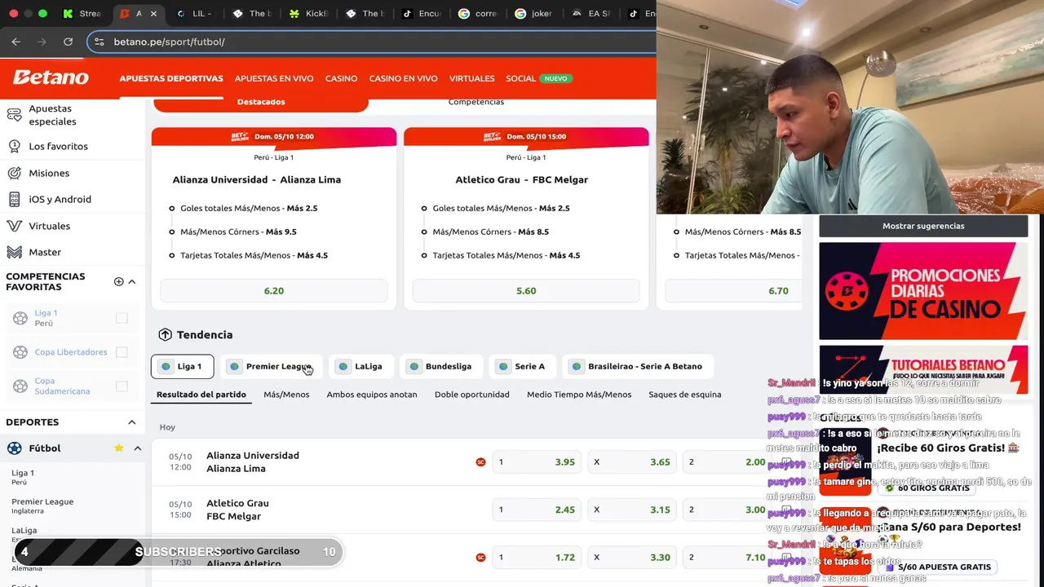Close the active Betano browser tab
Viewport: 1044px width, 587px height.
154,14
